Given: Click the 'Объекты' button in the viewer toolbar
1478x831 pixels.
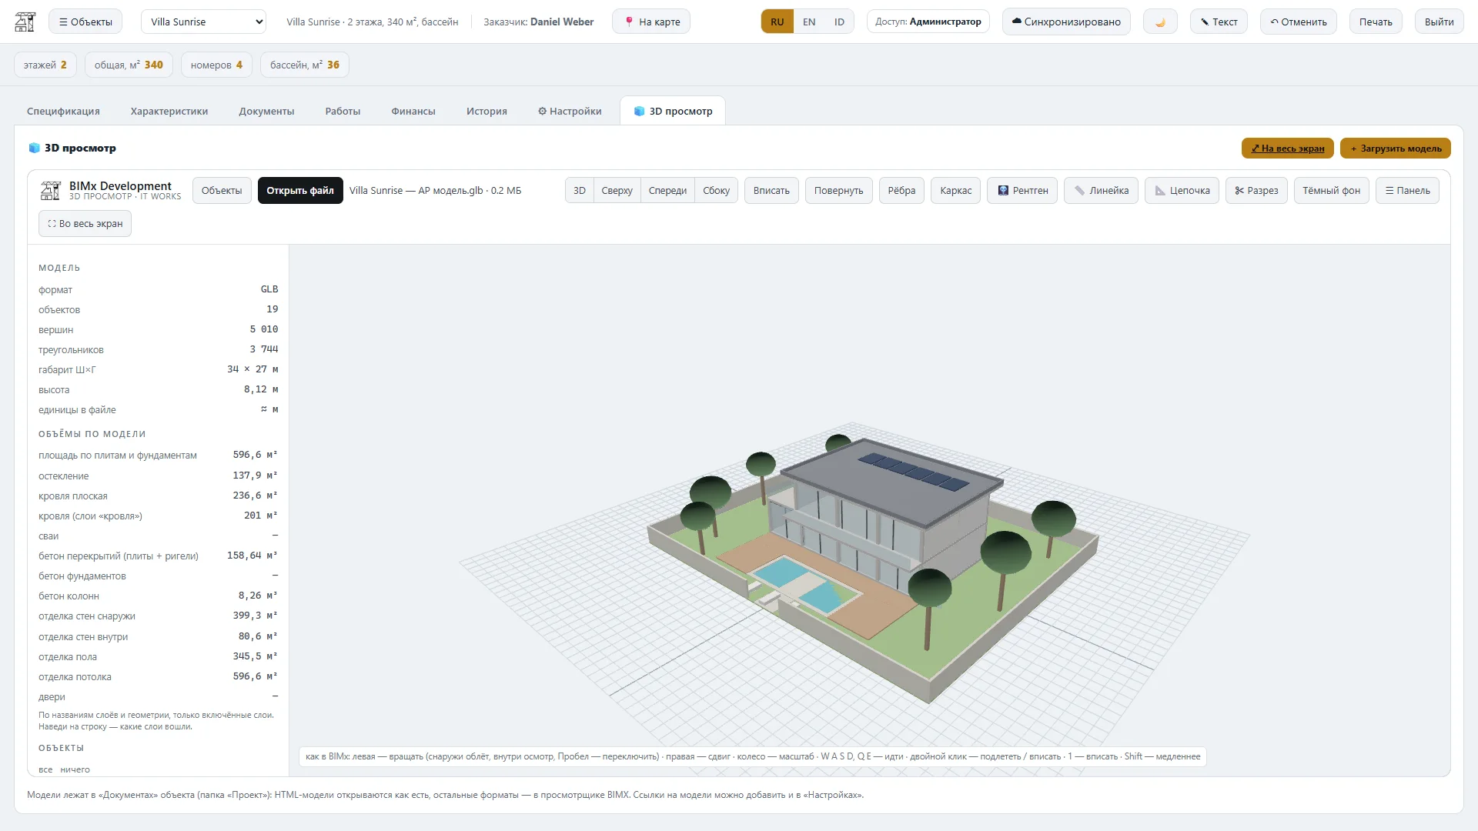Looking at the screenshot, I should [x=222, y=191].
